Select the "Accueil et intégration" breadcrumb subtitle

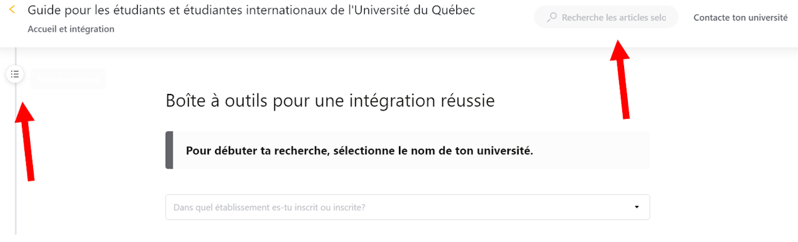71,29
